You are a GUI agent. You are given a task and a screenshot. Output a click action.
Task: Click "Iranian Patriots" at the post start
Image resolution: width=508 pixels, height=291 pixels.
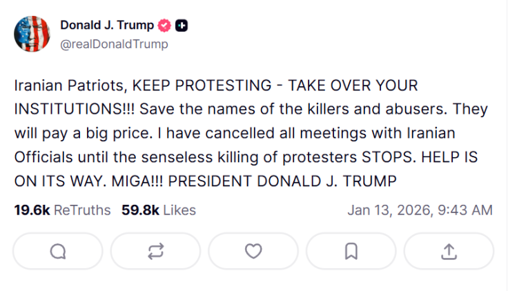coord(69,86)
